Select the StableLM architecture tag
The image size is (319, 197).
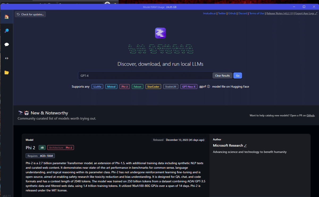(x=171, y=86)
